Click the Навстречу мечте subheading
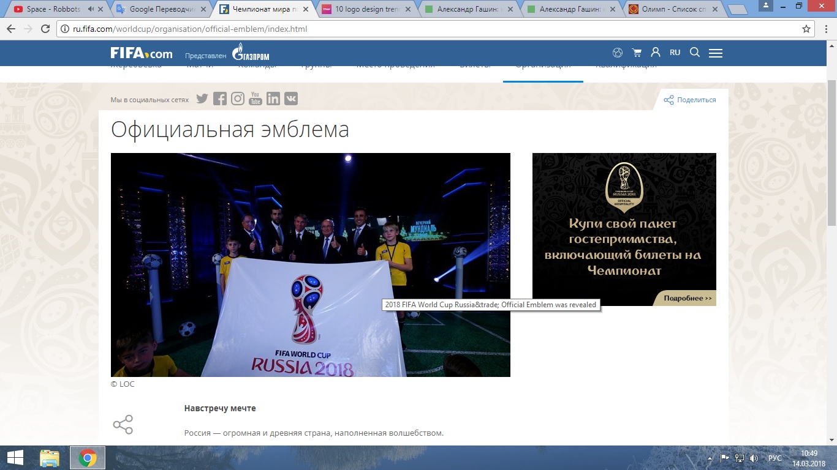Image resolution: width=837 pixels, height=470 pixels. [x=220, y=408]
